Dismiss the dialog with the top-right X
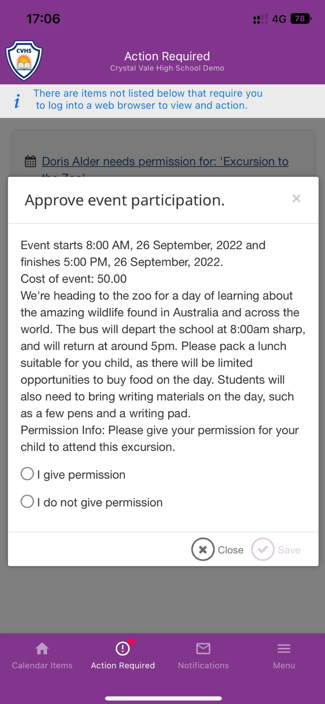Image resolution: width=325 pixels, height=704 pixels. (296, 199)
